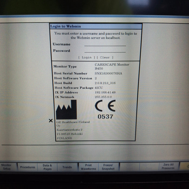Select Zero All Pressures button
This screenshot has width=189, height=189.
point(168,166)
